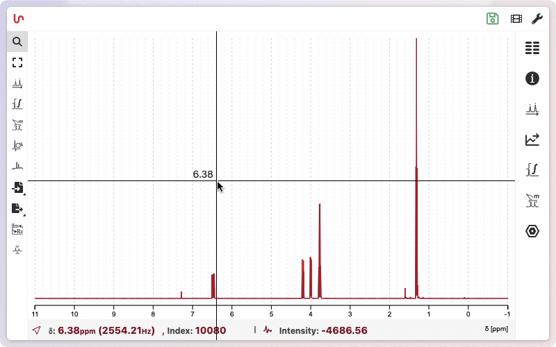Activate the phase correction tool
Screen dimensions: 556x347
tap(17, 146)
